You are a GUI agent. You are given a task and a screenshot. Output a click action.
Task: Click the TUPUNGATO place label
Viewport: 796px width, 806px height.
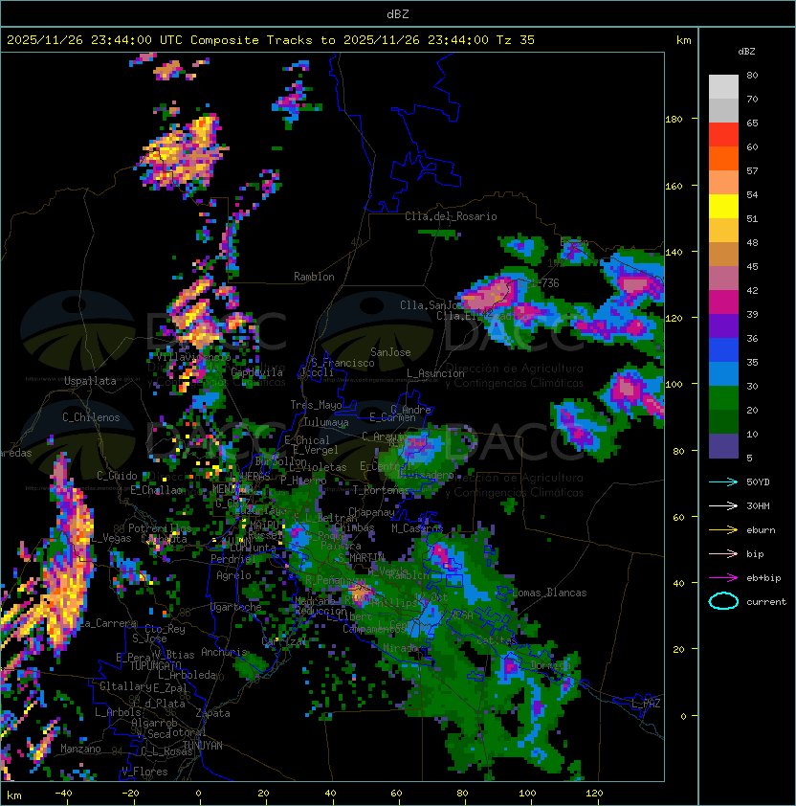pyautogui.click(x=155, y=666)
